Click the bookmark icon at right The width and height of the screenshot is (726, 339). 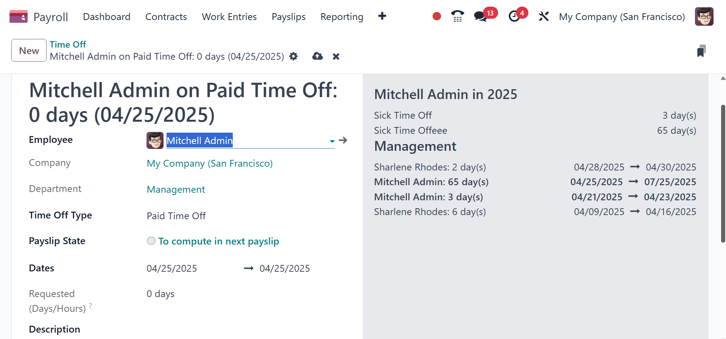tap(701, 51)
